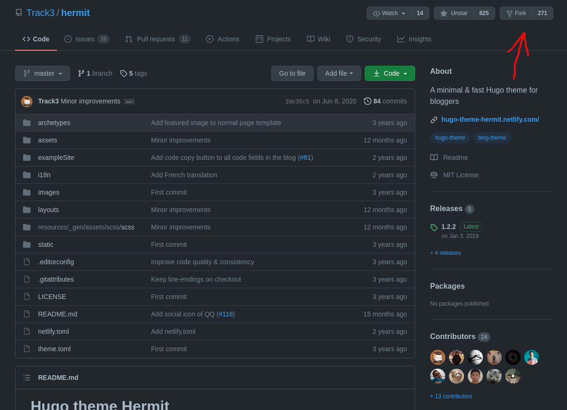Click the history clock icon beside 84 commits

pos(368,101)
